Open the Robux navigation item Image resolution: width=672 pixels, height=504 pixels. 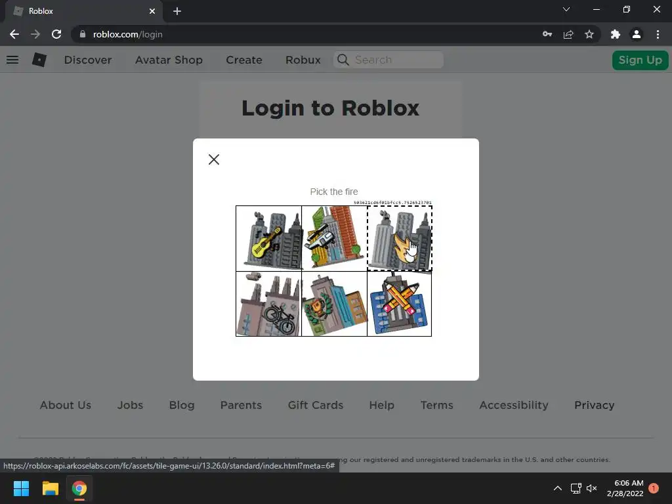(x=303, y=60)
